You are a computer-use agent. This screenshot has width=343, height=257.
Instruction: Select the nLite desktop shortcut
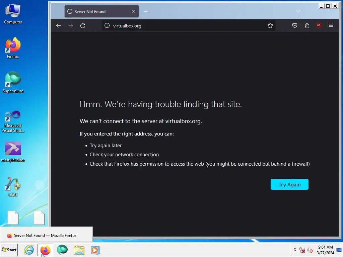pyautogui.click(x=13, y=186)
